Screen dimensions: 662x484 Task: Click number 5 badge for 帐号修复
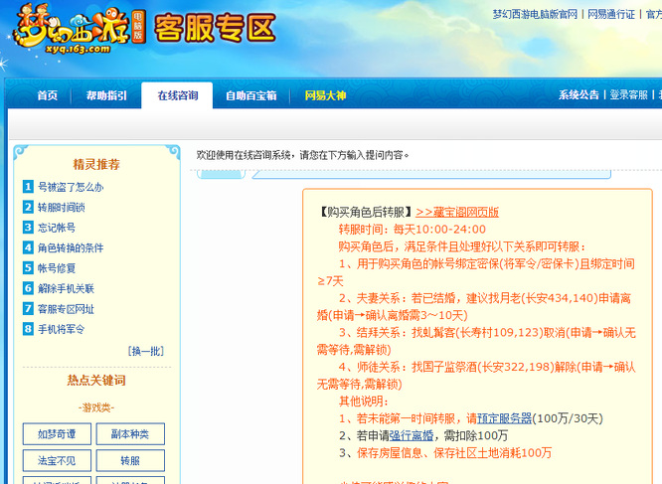28,267
